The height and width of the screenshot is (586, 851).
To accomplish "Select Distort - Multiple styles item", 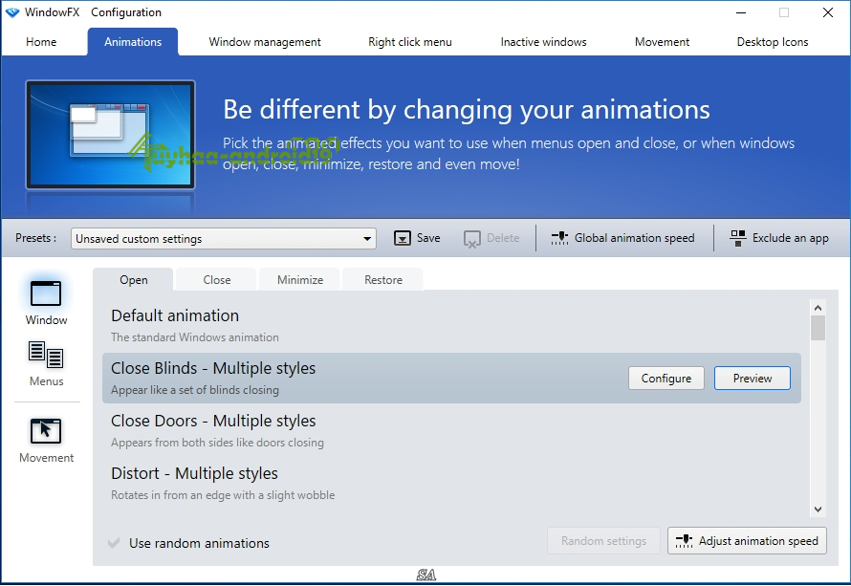I will (x=451, y=484).
